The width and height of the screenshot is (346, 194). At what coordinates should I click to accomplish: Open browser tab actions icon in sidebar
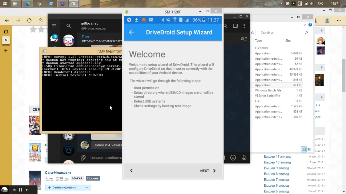click(x=6, y=32)
